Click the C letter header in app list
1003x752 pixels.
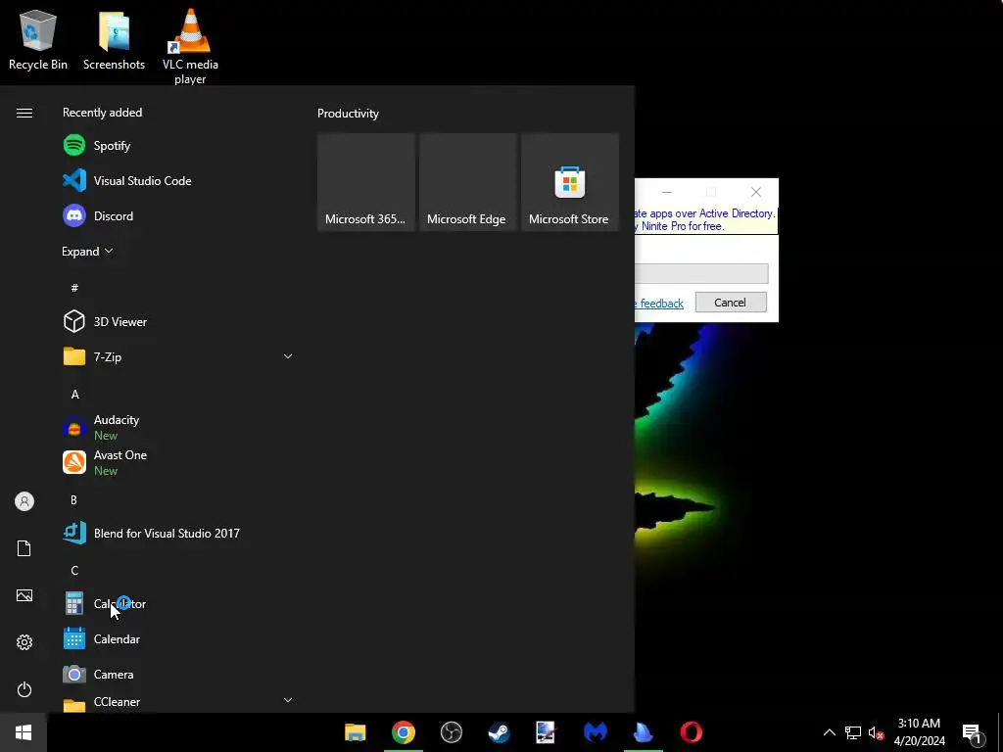pyautogui.click(x=74, y=571)
